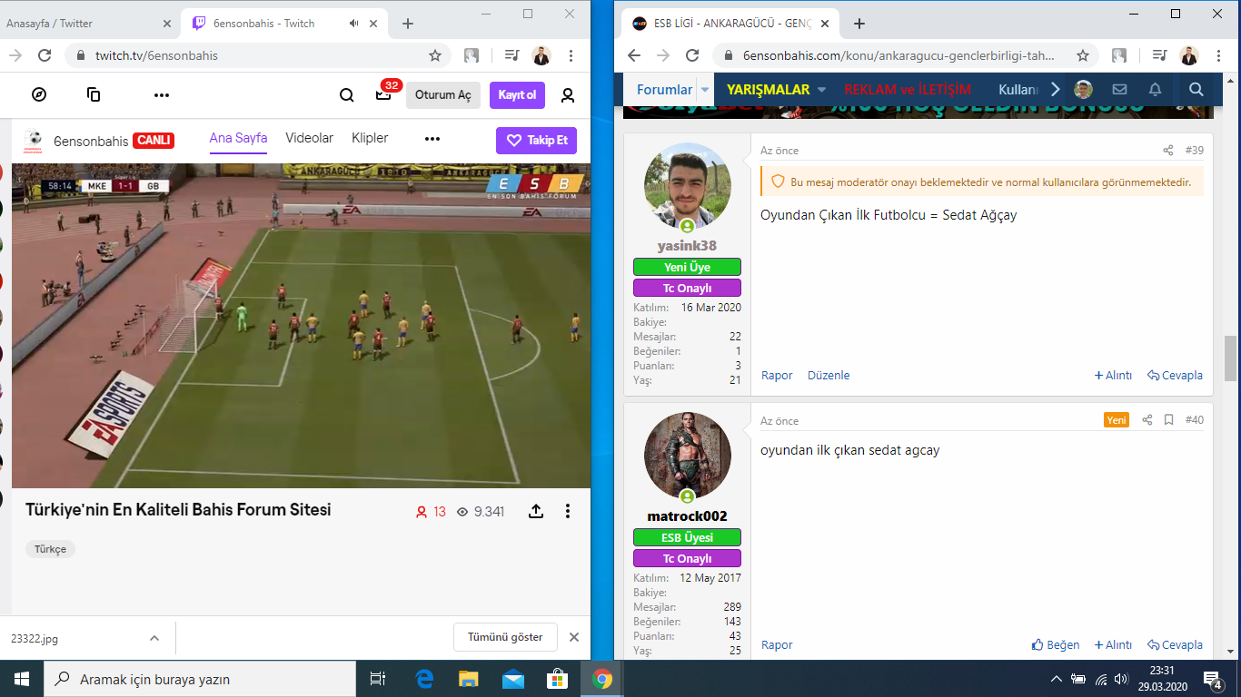Click Düzenle on yasink38's post
The image size is (1241, 697).
click(x=829, y=375)
